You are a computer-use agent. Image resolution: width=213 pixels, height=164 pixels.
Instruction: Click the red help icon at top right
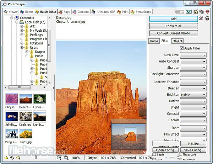click(x=207, y=12)
